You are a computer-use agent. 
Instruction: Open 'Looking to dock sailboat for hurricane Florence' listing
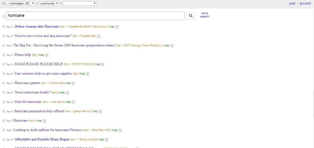click(x=48, y=130)
